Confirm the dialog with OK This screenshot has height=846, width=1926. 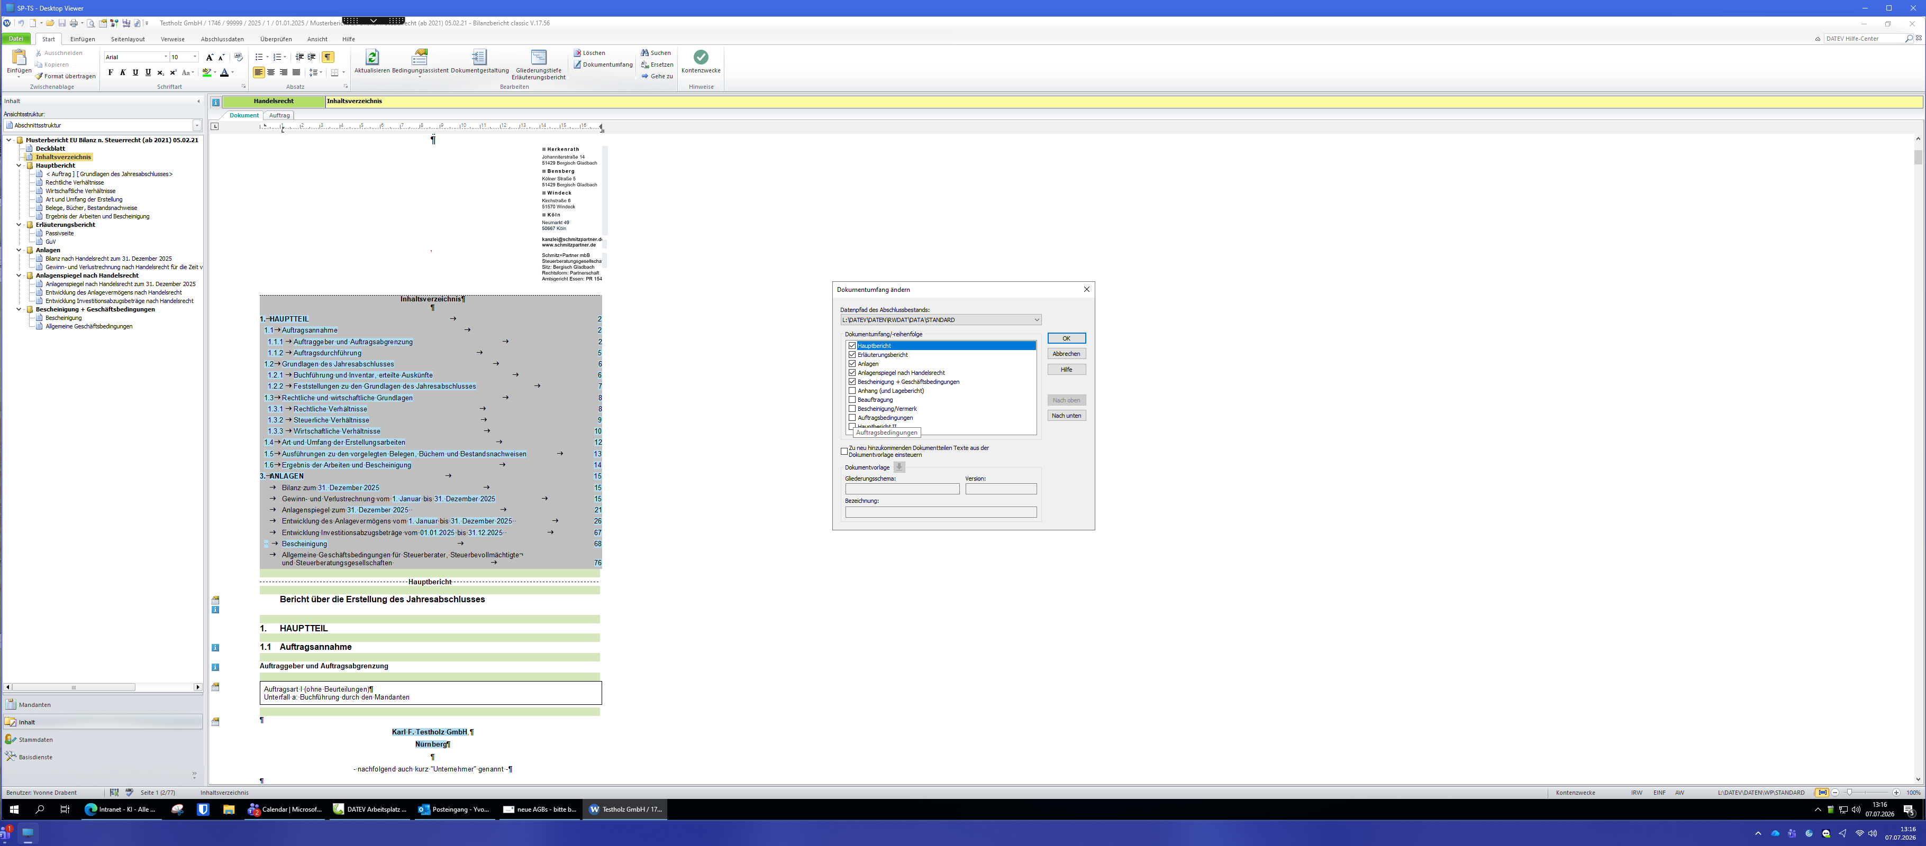(x=1066, y=338)
